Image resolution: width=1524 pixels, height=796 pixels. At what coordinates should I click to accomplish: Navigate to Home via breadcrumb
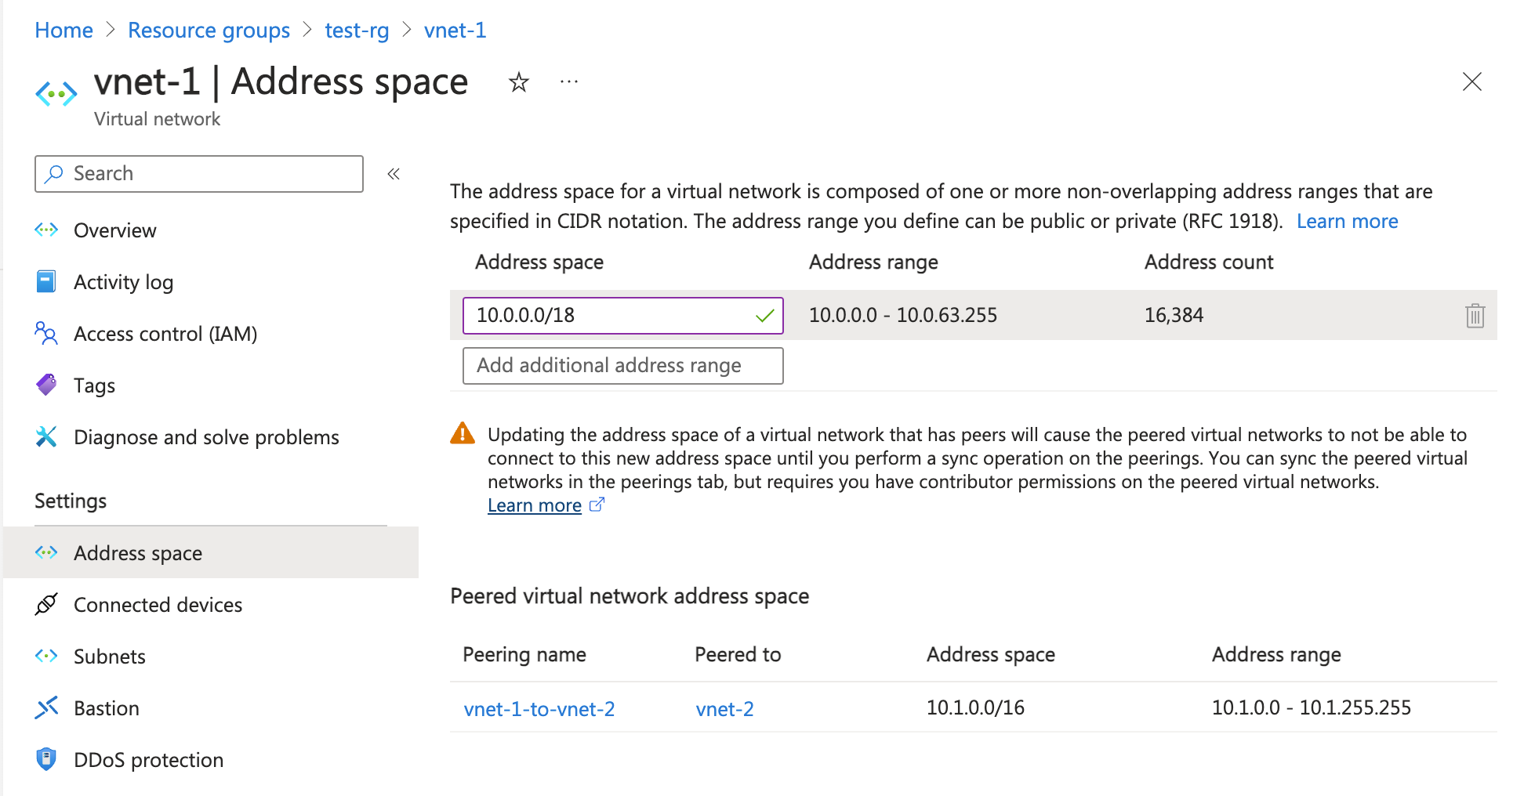[63, 30]
